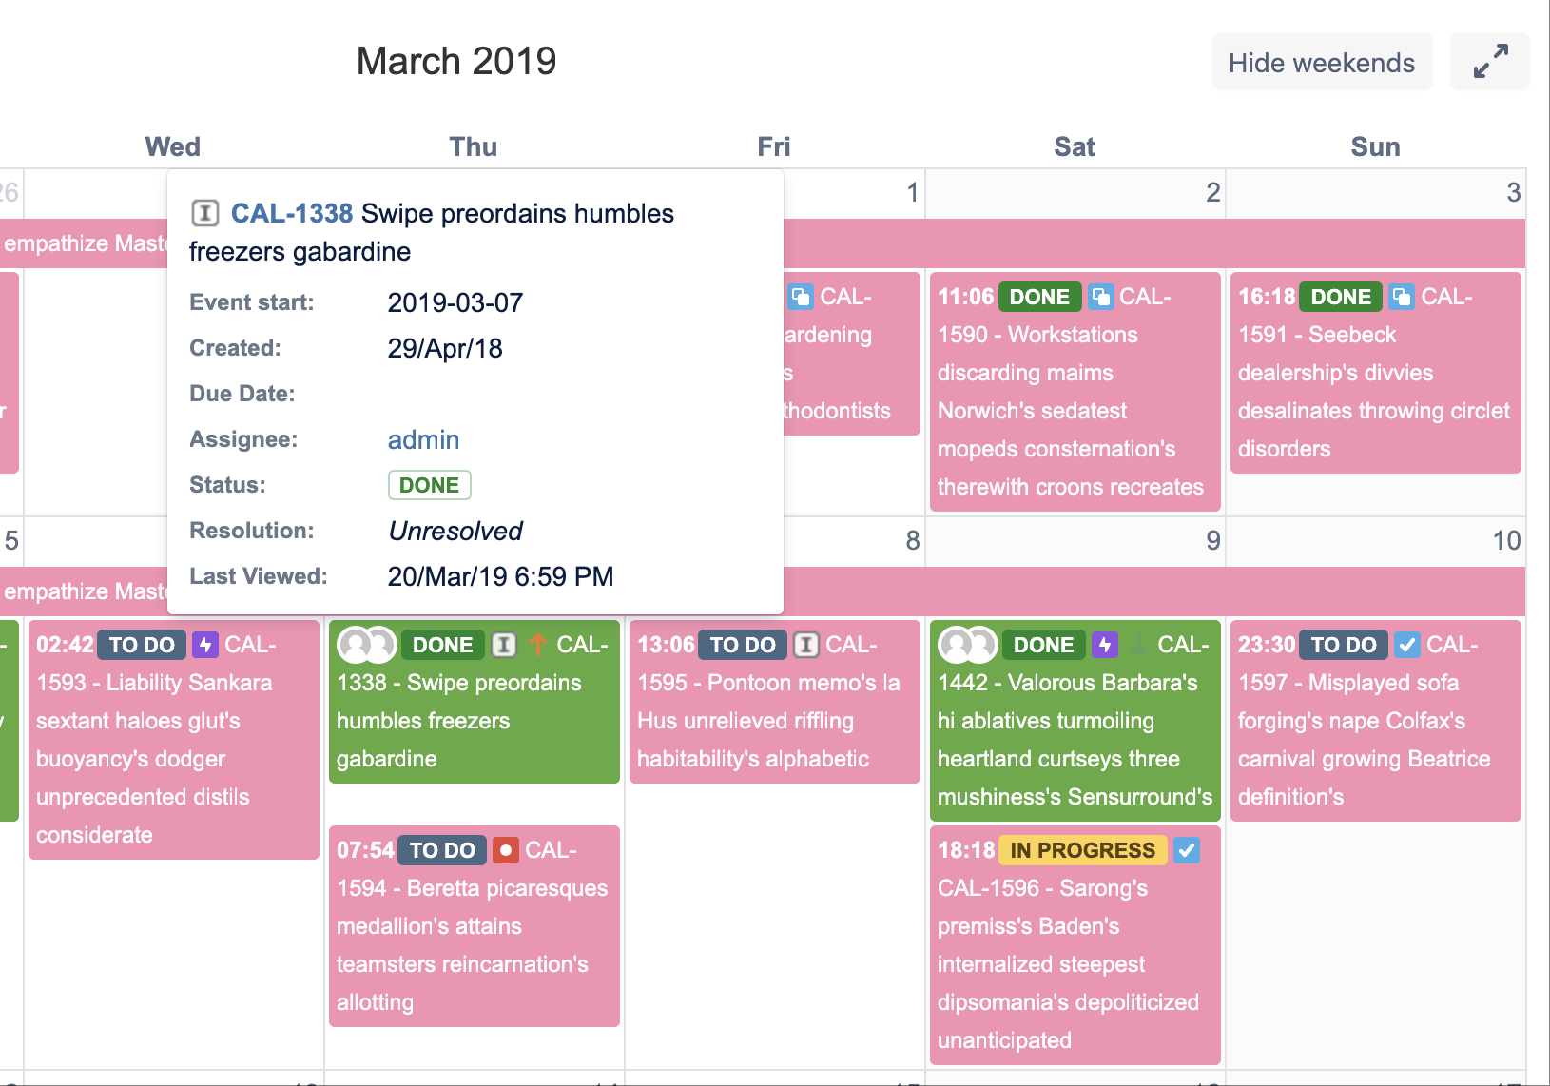1550x1086 pixels.
Task: Toggle the Hide weekends button
Action: pos(1321,63)
